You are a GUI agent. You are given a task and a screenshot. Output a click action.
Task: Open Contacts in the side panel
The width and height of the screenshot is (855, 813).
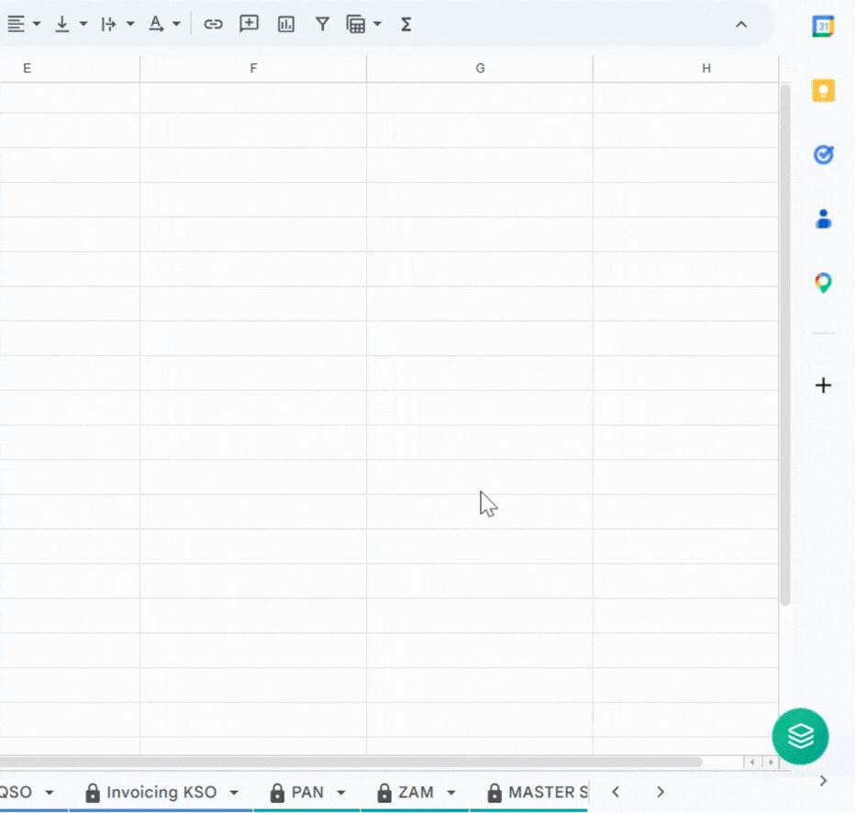pyautogui.click(x=823, y=219)
